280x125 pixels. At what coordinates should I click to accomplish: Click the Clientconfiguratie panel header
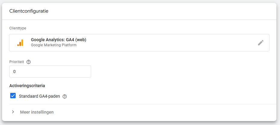click(x=29, y=11)
